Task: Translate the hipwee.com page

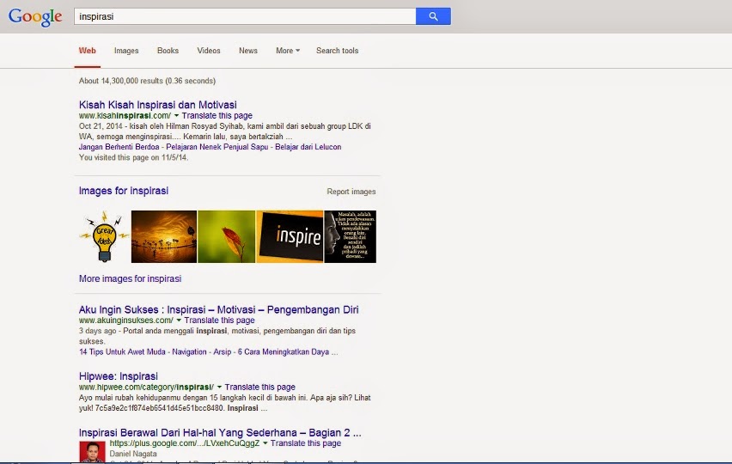Action: pos(260,387)
